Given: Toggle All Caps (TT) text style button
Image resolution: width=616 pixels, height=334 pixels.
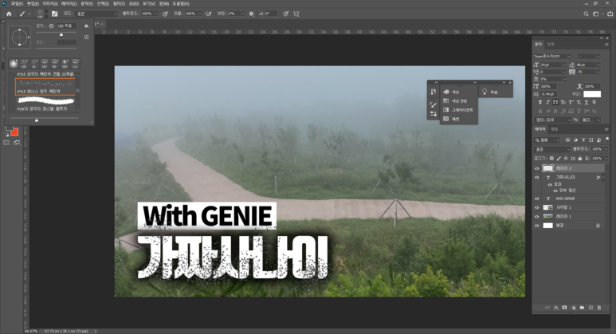Looking at the screenshot, I should (555, 102).
